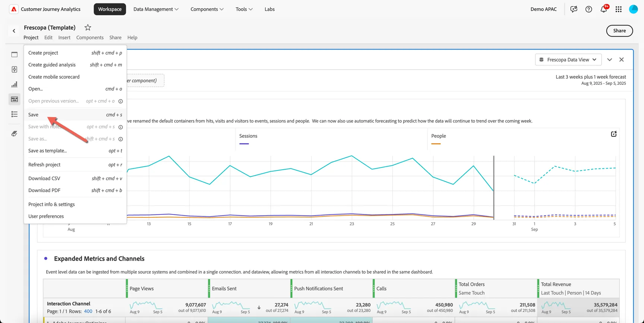Open the notifications bell icon
Viewport: 644px width, 323px height.
pos(604,9)
